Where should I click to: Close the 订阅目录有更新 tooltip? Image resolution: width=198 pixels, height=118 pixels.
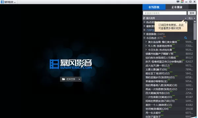(x=186, y=23)
